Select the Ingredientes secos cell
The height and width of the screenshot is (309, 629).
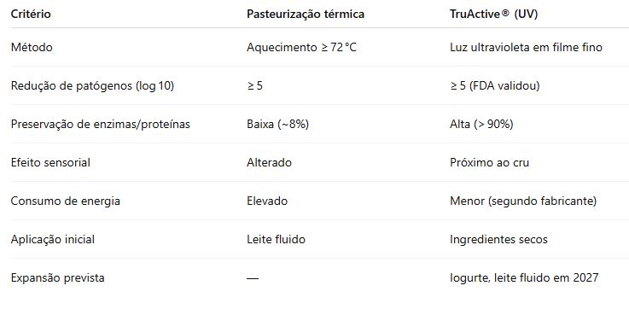(x=498, y=240)
